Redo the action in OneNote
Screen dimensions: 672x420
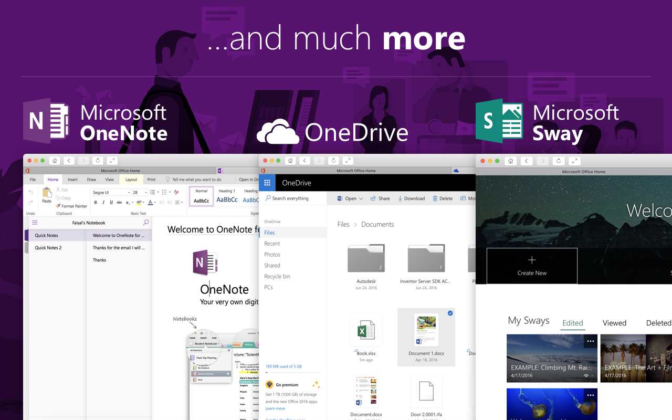click(x=30, y=202)
